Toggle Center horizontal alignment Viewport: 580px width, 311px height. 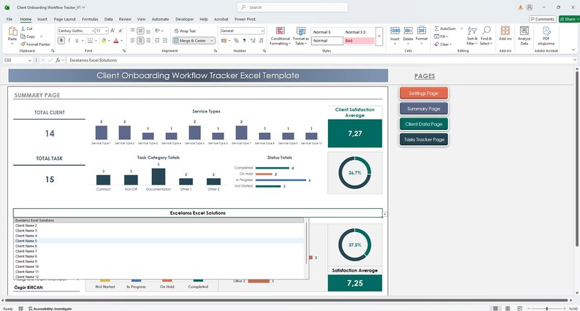click(x=140, y=41)
